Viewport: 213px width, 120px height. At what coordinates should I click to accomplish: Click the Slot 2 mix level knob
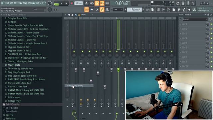(208, 29)
